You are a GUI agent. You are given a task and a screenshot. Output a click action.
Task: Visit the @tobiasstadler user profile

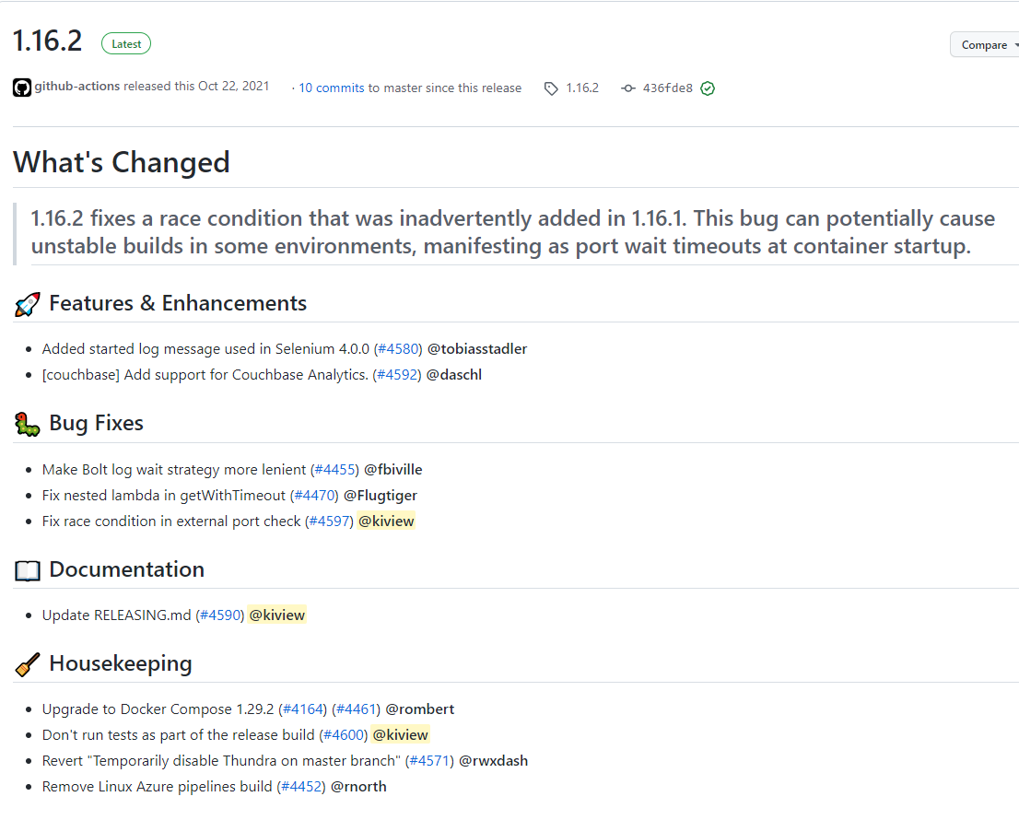click(477, 349)
